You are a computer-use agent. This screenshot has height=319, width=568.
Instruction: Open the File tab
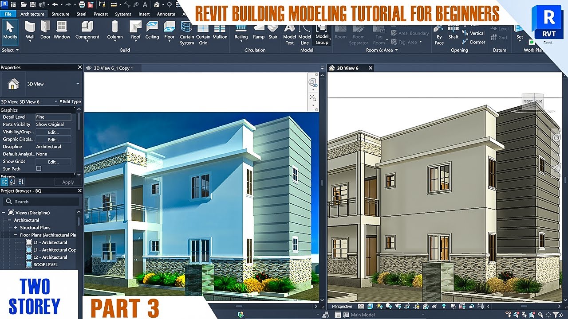coord(8,14)
